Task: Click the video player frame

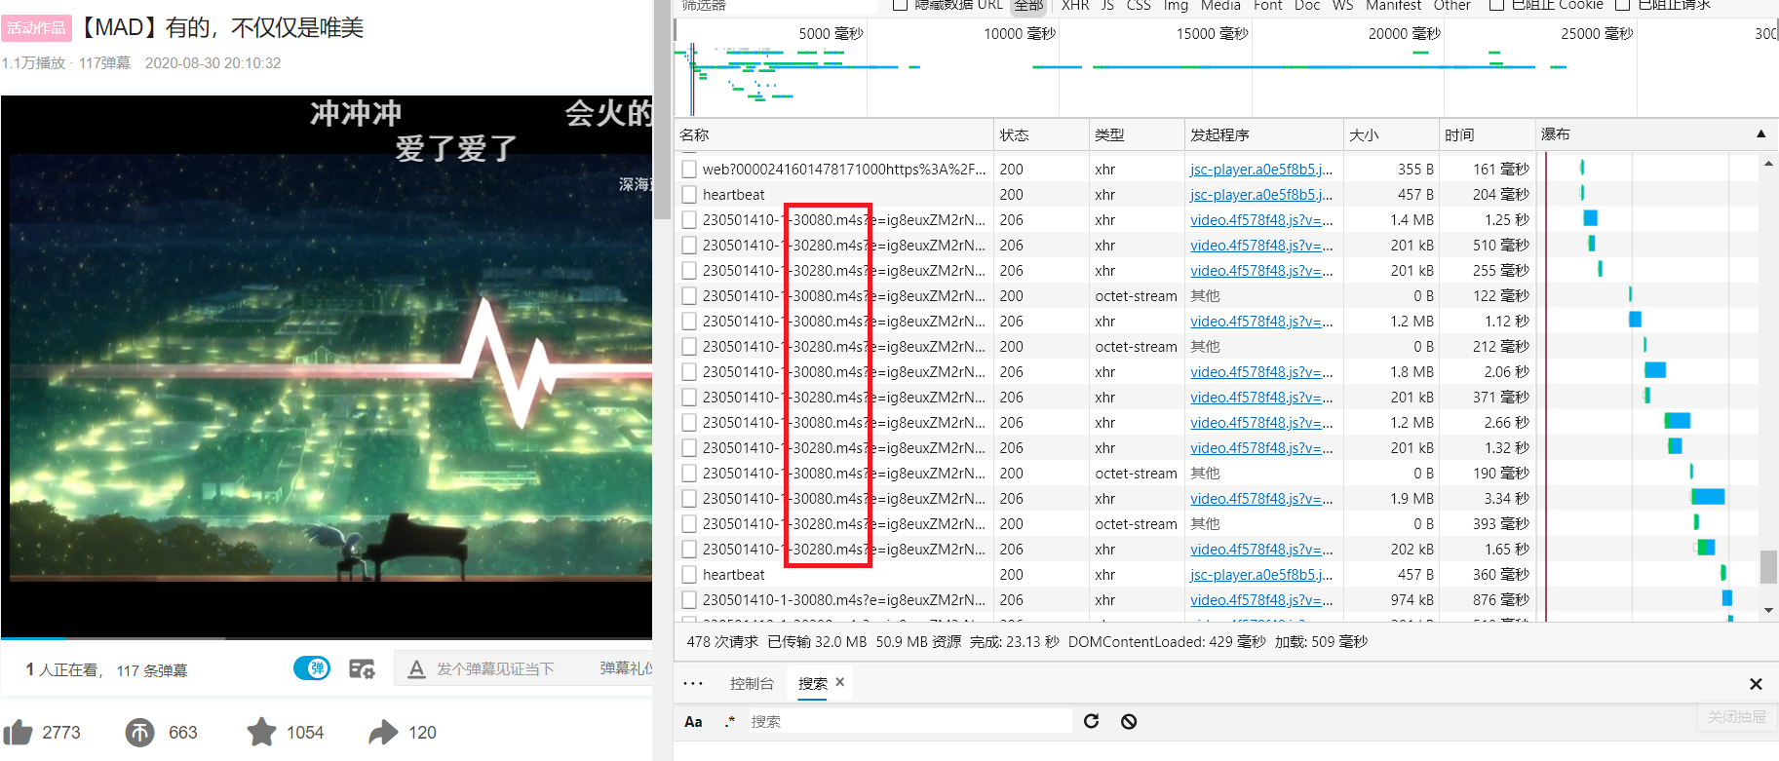Action: pos(327,365)
